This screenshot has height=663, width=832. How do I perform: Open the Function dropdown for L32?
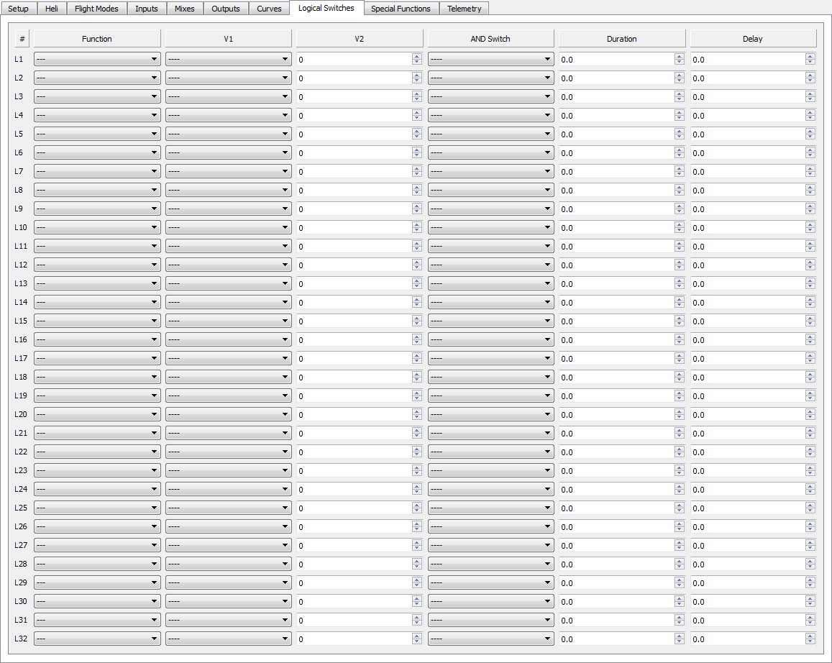(x=97, y=639)
